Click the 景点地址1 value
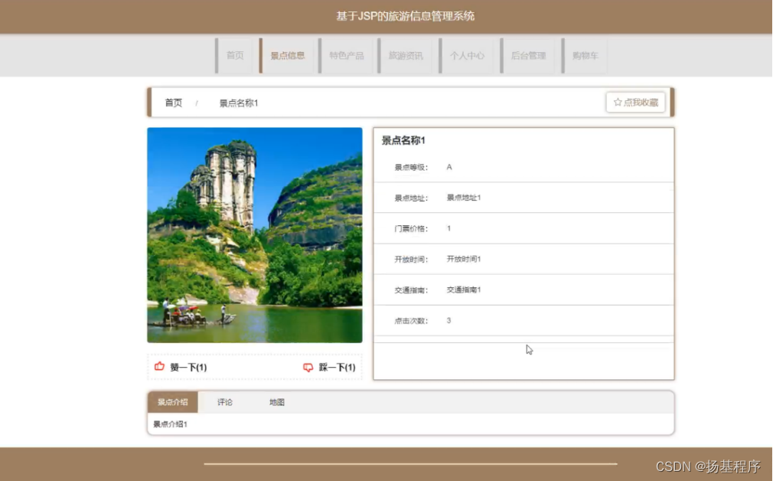This screenshot has height=481, width=773. [463, 198]
